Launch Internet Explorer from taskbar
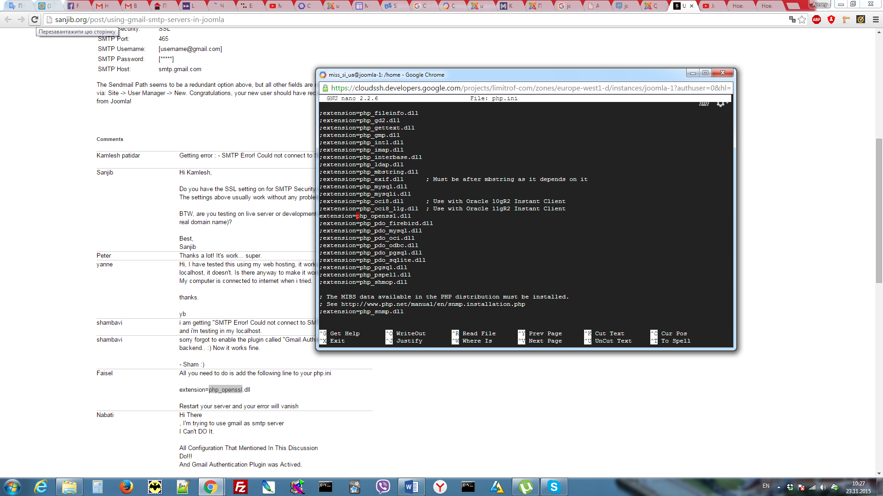 (41, 487)
